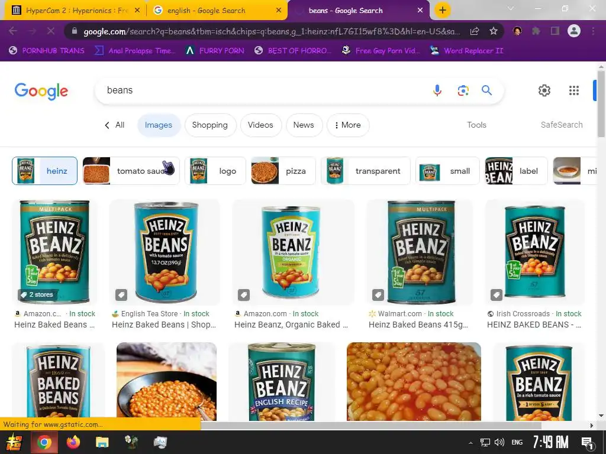The image size is (606, 454).
Task: Open the BEST OF HORRO... bookmark
Action: (293, 51)
